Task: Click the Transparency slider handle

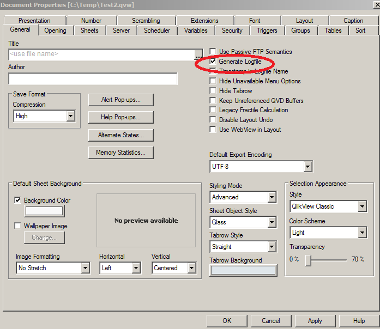Action: (308, 260)
